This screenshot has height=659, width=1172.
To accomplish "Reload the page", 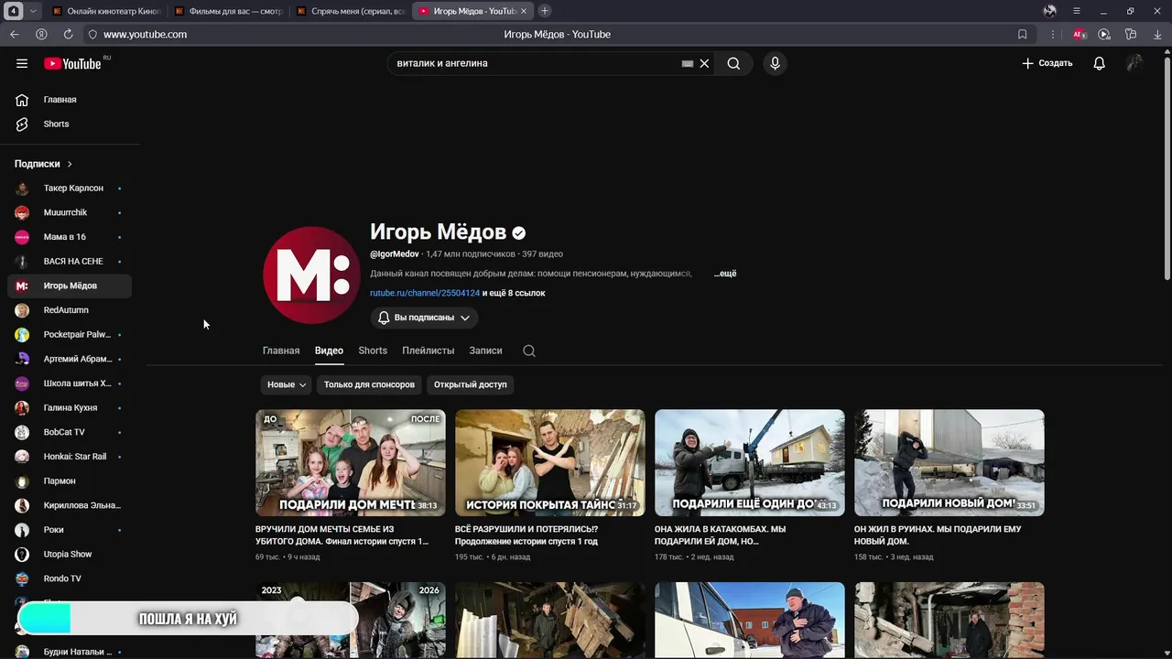I will pos(68,34).
